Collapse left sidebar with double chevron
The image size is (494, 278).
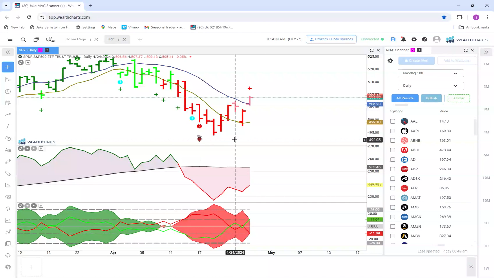coord(8,52)
